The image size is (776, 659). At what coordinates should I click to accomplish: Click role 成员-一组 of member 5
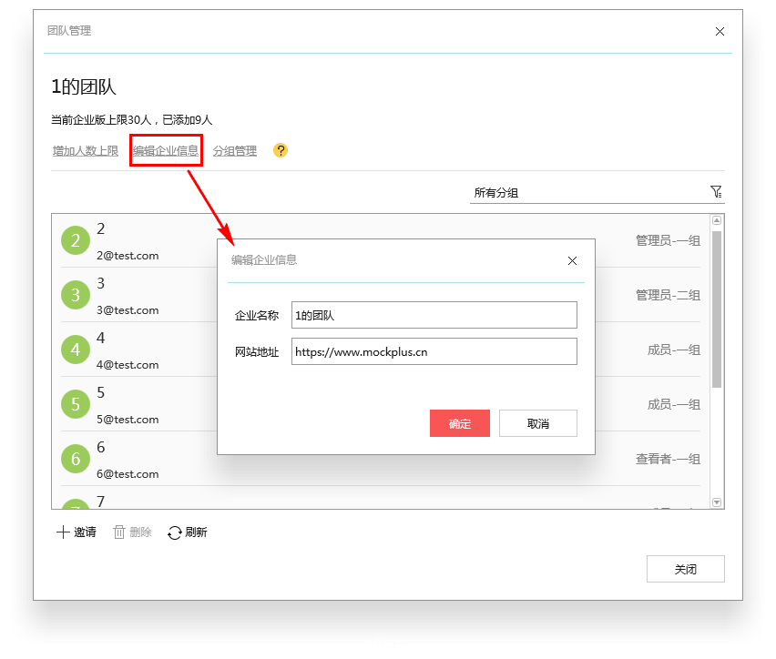pos(674,405)
